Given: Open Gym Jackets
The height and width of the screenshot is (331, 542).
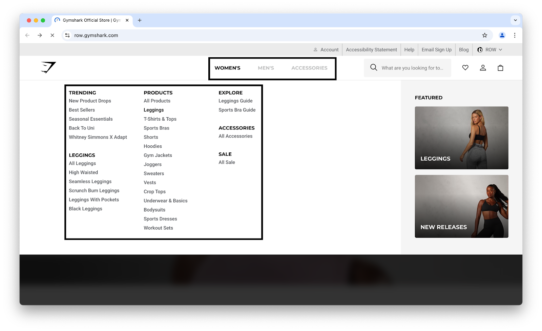Looking at the screenshot, I should [x=158, y=156].
